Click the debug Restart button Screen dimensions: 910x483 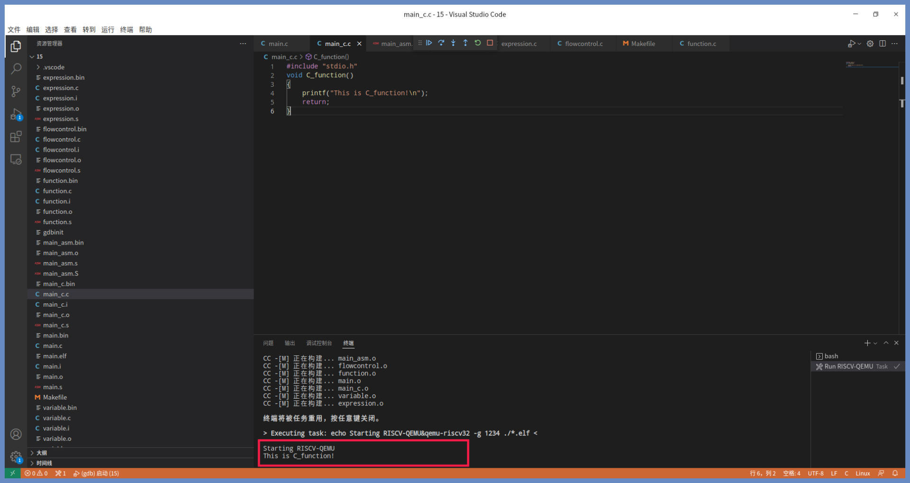coord(478,43)
